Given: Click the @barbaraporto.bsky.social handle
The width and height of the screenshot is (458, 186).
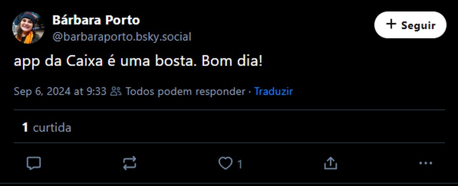Looking at the screenshot, I should pyautogui.click(x=121, y=37).
